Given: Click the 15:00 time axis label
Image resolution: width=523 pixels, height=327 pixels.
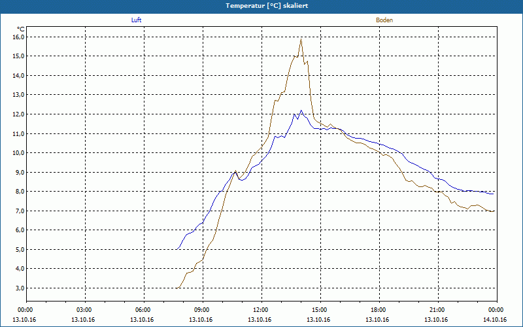Looking at the screenshot, I should pos(320,310).
